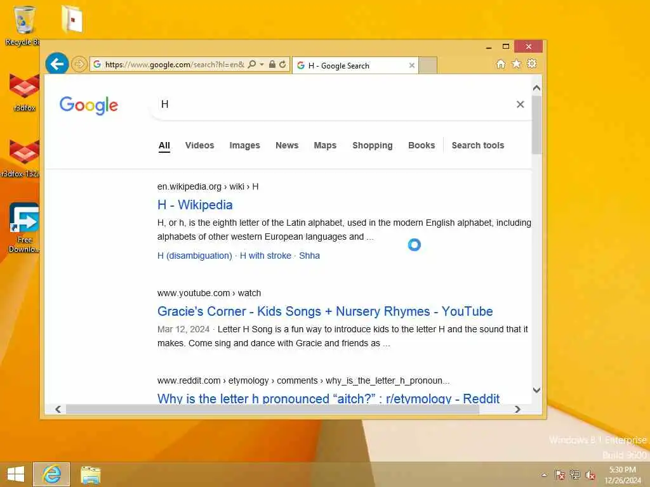This screenshot has width=650, height=487.
Task: Click the vertical scrollbar thumb
Action: point(536,125)
